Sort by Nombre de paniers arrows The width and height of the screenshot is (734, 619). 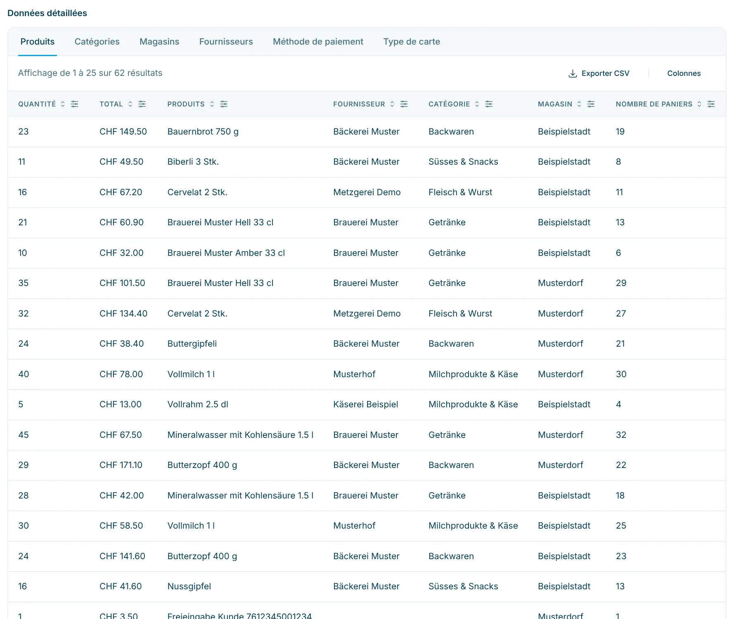[699, 104]
